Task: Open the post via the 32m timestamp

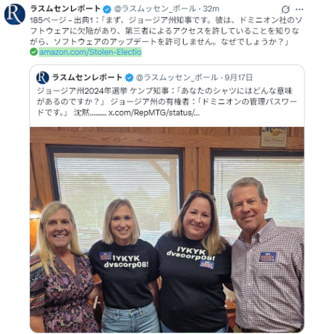Action: tap(211, 9)
